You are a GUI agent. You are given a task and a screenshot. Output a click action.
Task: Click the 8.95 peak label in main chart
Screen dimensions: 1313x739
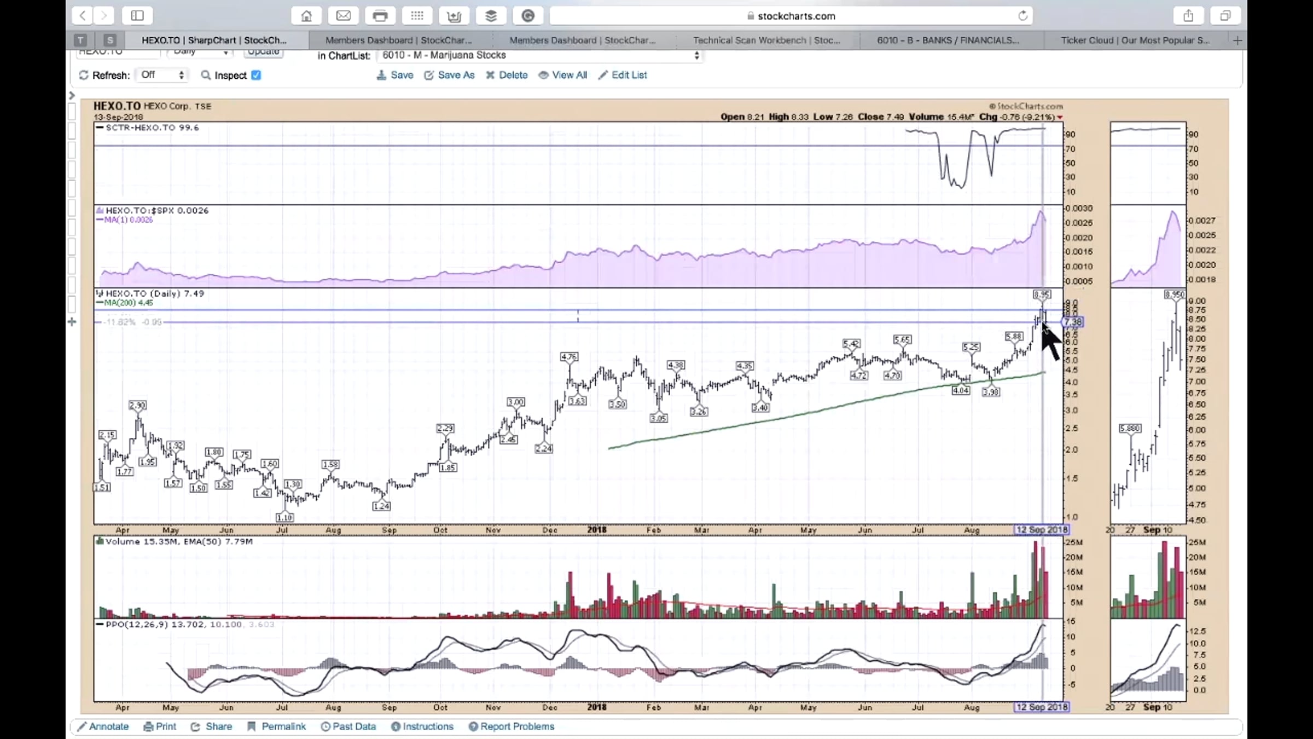[x=1042, y=294]
